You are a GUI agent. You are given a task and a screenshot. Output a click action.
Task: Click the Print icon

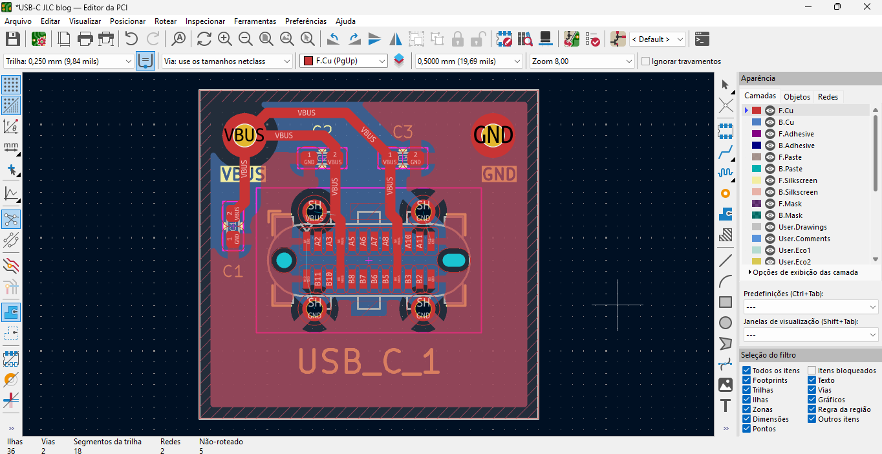(85, 39)
